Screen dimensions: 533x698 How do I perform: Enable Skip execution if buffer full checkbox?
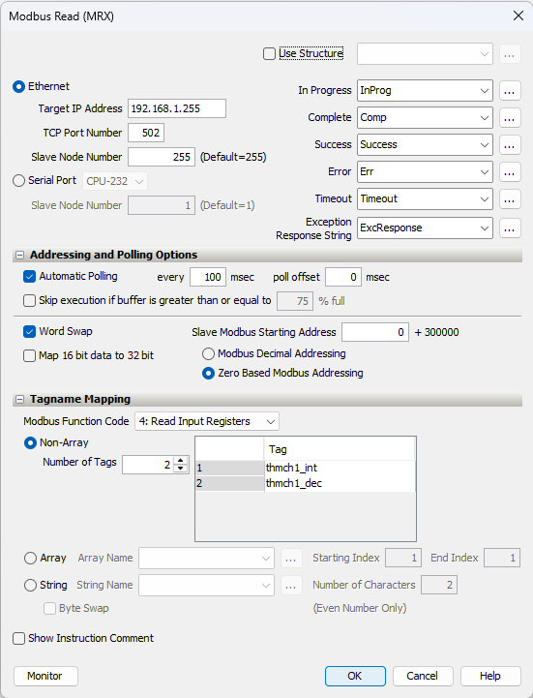(29, 301)
